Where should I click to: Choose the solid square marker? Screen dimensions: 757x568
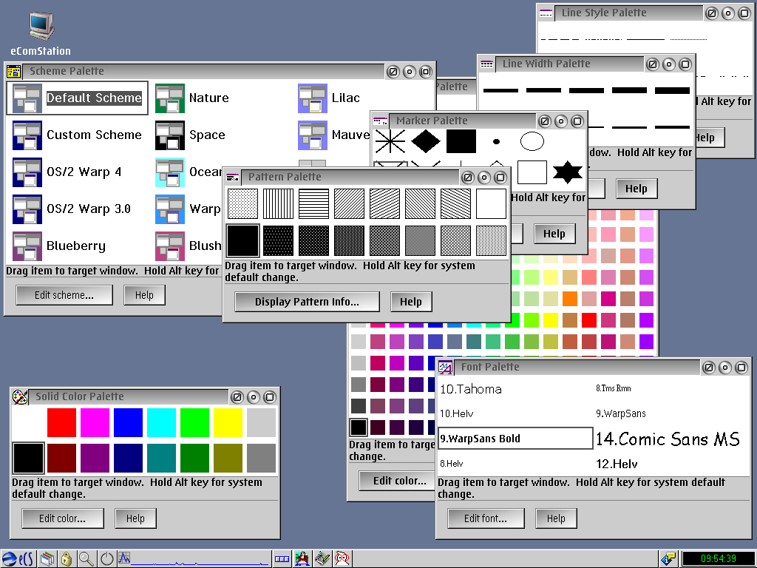(461, 141)
